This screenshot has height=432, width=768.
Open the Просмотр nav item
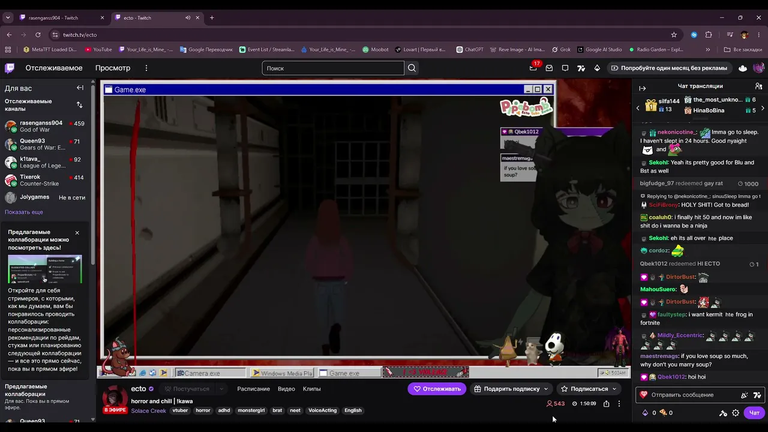[113, 68]
